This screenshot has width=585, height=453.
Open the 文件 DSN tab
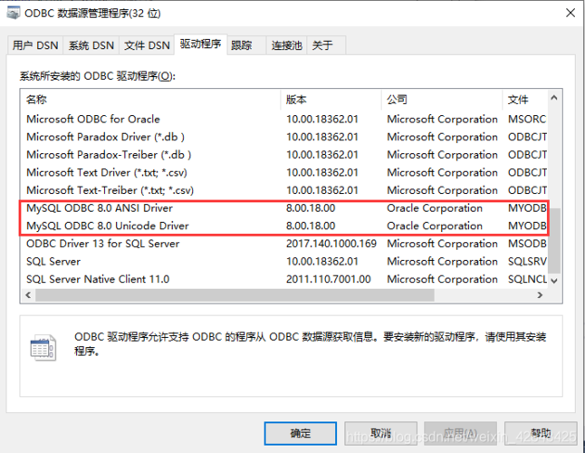147,45
